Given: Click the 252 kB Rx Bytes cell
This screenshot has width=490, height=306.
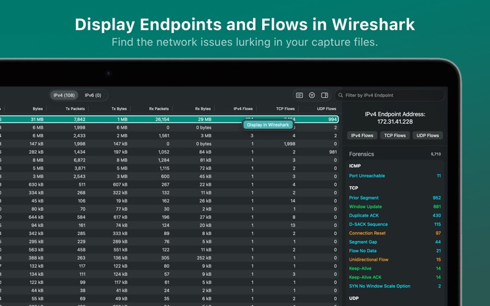Looking at the screenshot, I should (204, 258).
